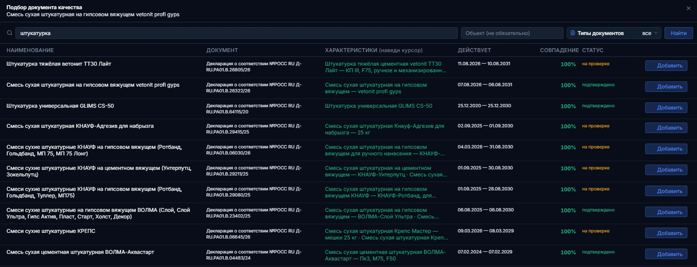
Task: Click declaration number RU.РА01.В.23402/25
Action: point(228,216)
